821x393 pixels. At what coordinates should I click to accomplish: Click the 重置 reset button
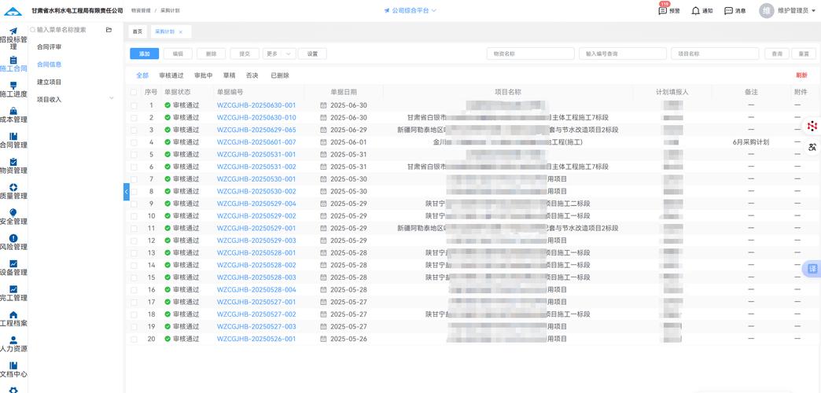(x=804, y=53)
